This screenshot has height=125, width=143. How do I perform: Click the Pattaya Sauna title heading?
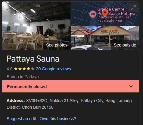(x=33, y=59)
